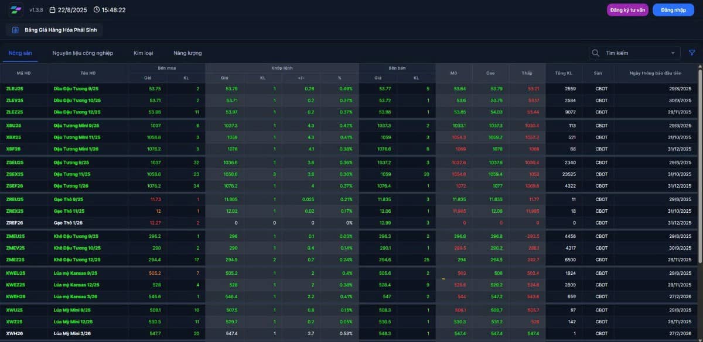Open the Năng lượng tab

(x=187, y=53)
